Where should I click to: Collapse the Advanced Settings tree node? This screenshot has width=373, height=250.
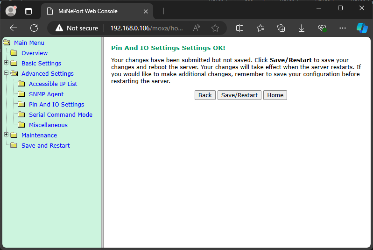[7, 73]
